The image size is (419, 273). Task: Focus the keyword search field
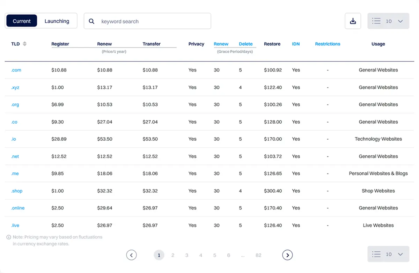[147, 21]
